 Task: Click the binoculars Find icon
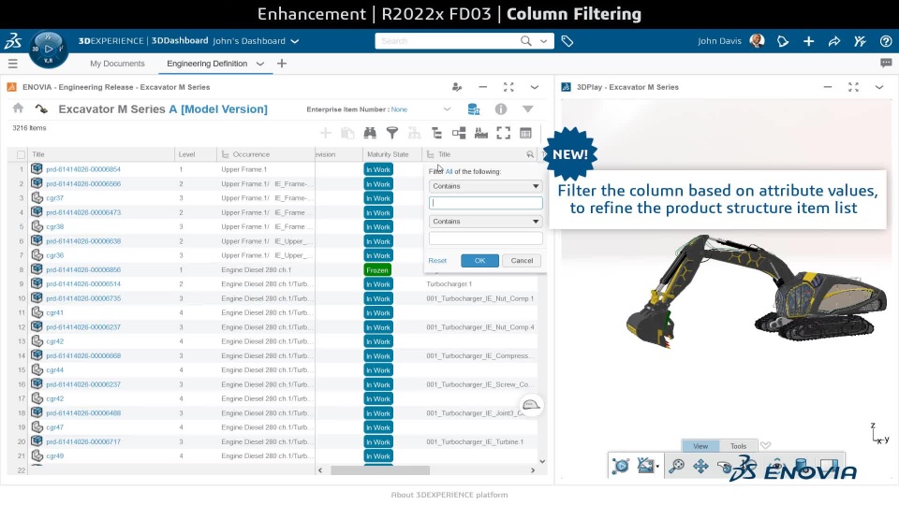(x=370, y=133)
